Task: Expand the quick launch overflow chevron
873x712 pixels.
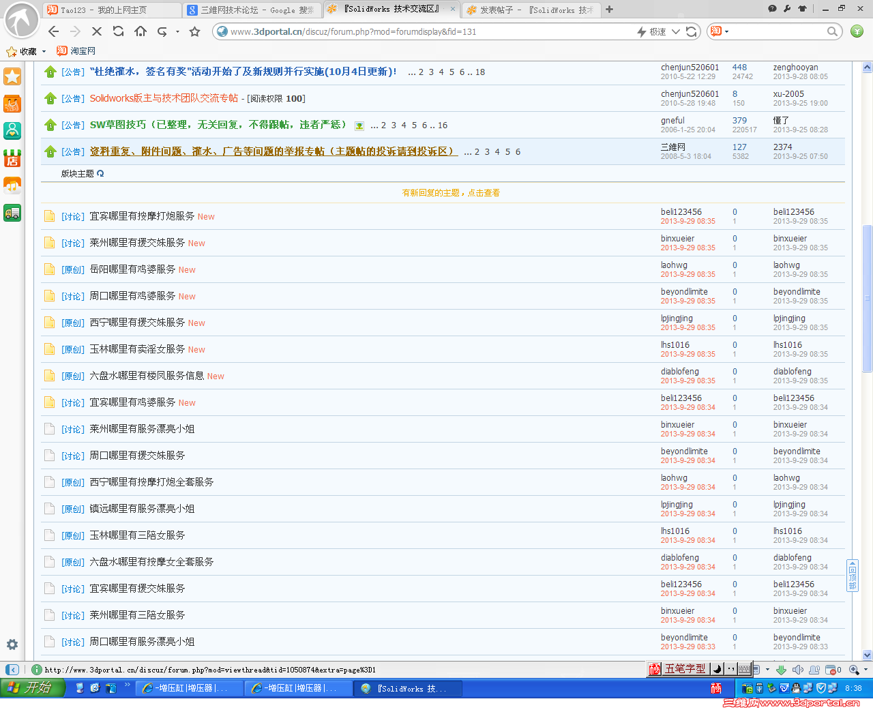Action: 127,685
